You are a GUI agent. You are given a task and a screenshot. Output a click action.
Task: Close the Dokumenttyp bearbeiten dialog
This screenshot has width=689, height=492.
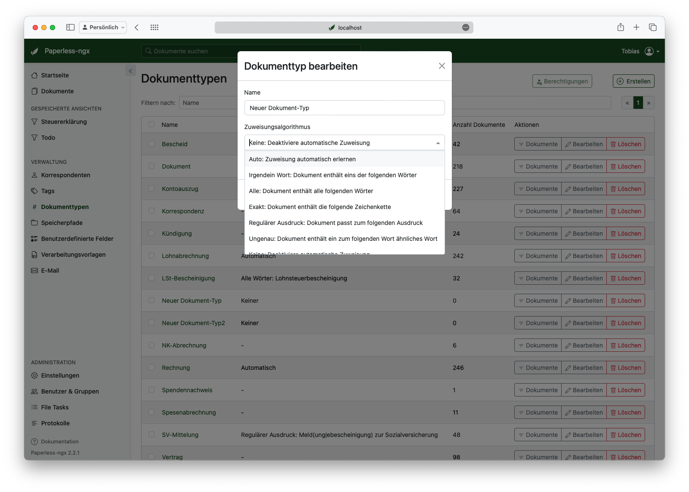(x=442, y=66)
